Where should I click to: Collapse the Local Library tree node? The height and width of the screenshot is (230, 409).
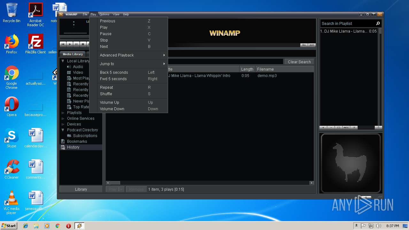(63, 61)
